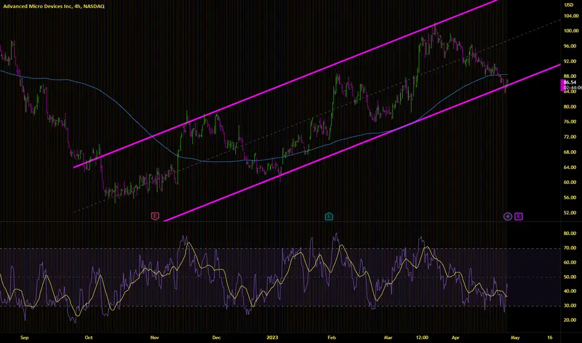Click the 16 date label on time axis
The image size is (582, 343).
[550, 337]
